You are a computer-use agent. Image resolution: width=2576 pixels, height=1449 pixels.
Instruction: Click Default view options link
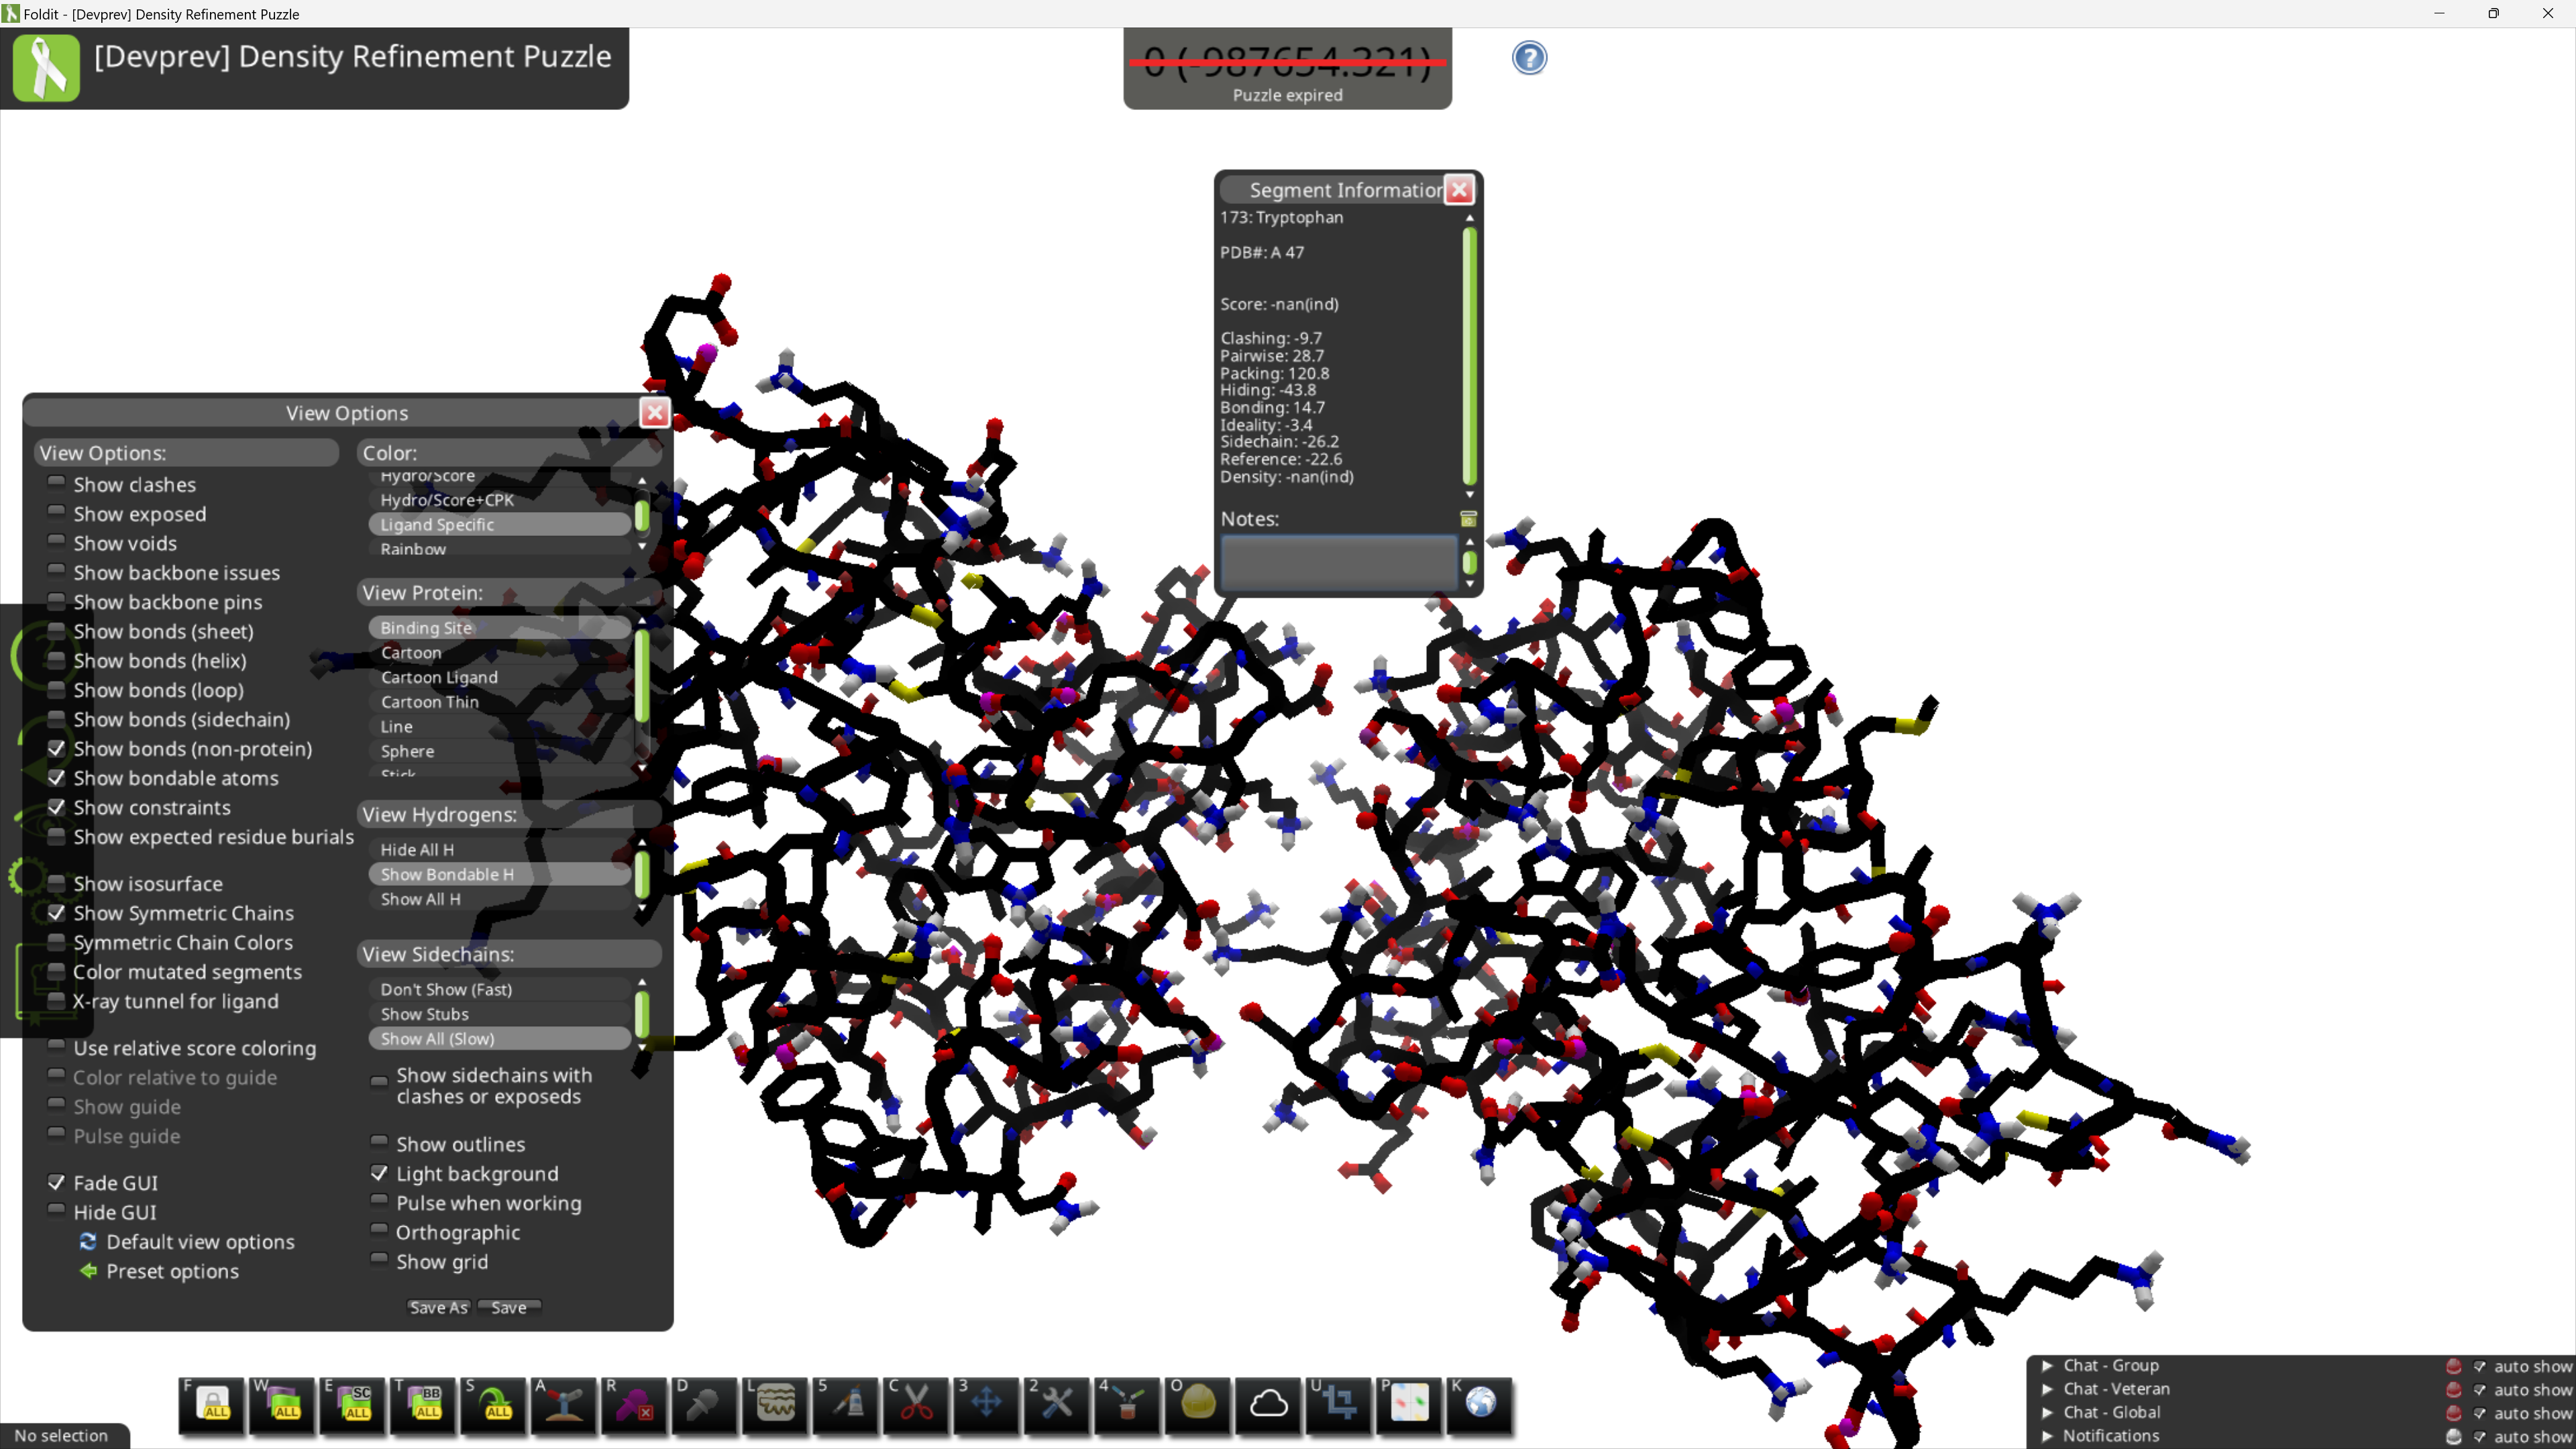click(x=200, y=1242)
